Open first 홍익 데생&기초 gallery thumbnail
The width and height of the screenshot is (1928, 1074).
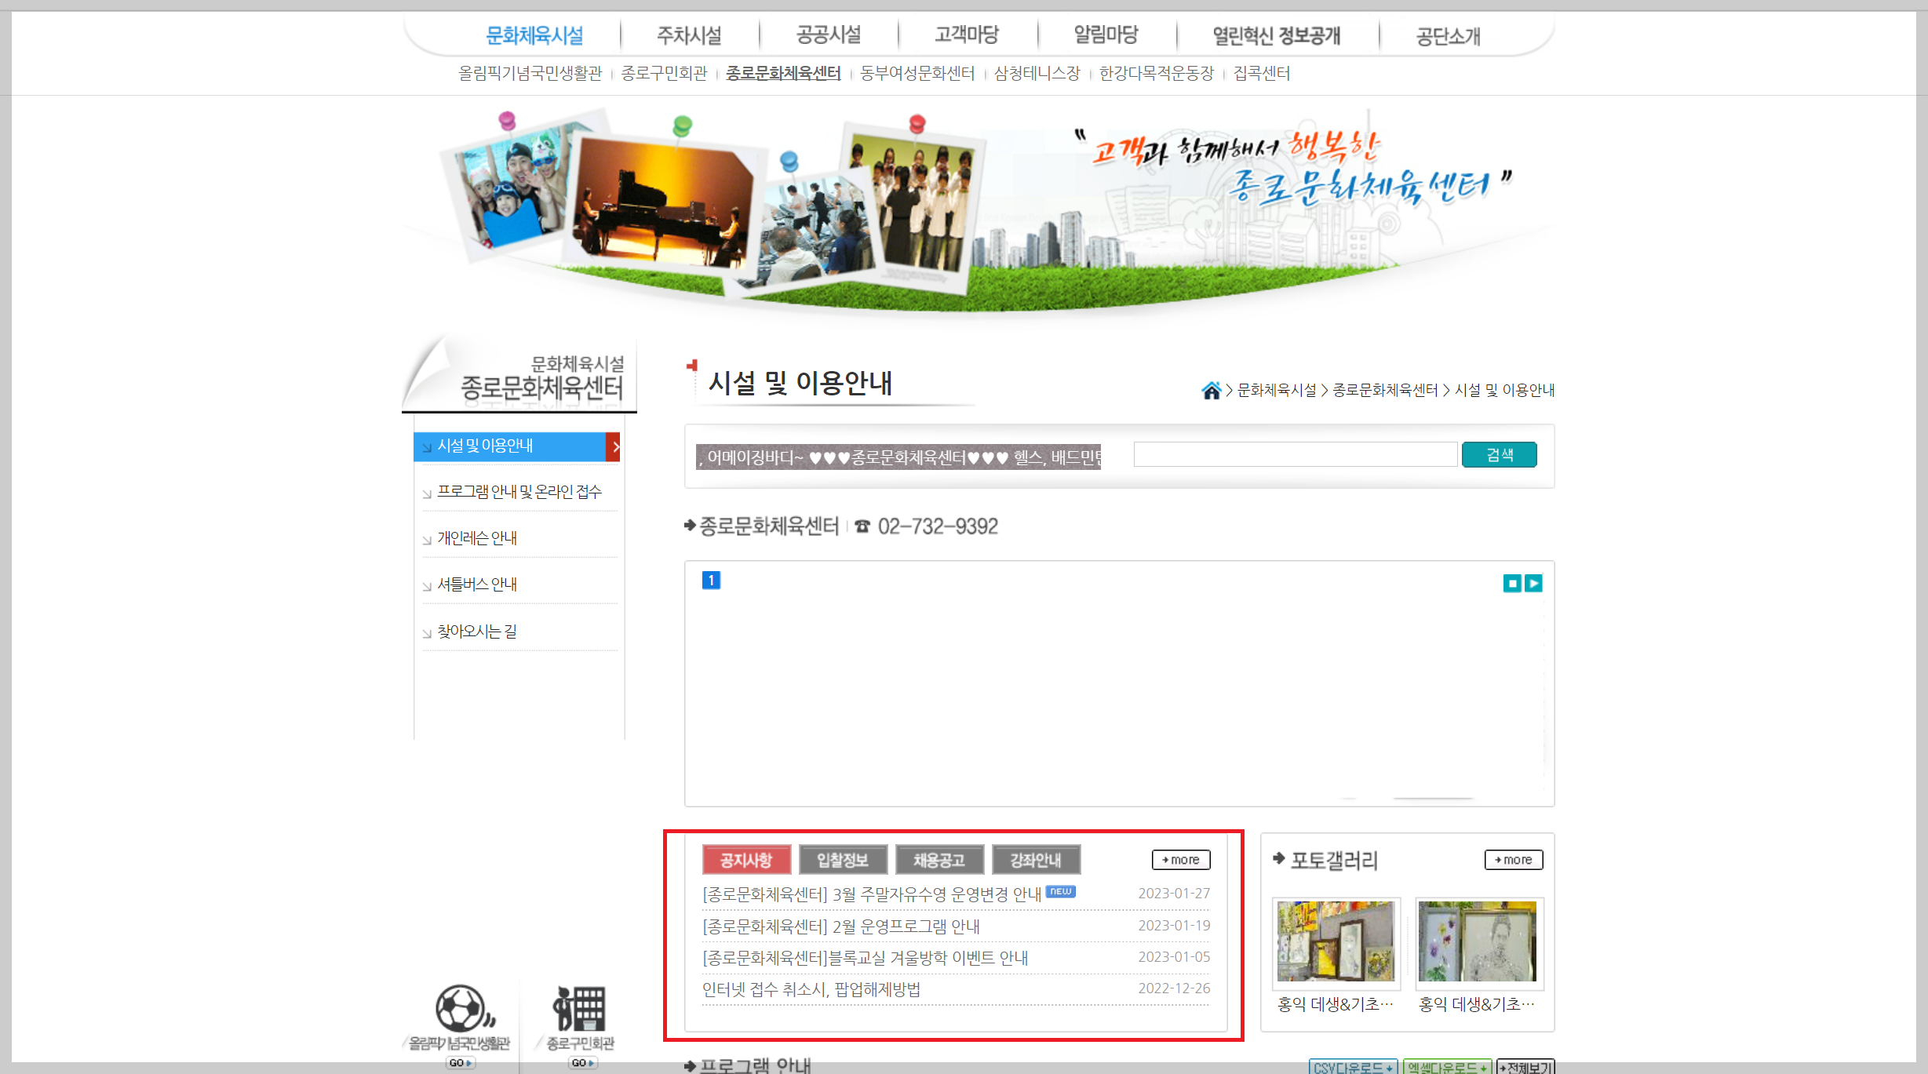click(x=1336, y=941)
